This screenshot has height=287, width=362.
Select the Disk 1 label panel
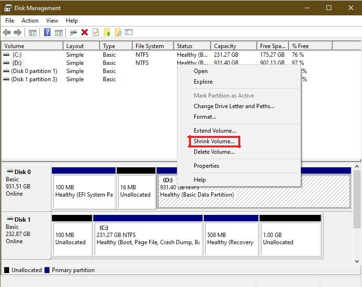pyautogui.click(x=26, y=235)
